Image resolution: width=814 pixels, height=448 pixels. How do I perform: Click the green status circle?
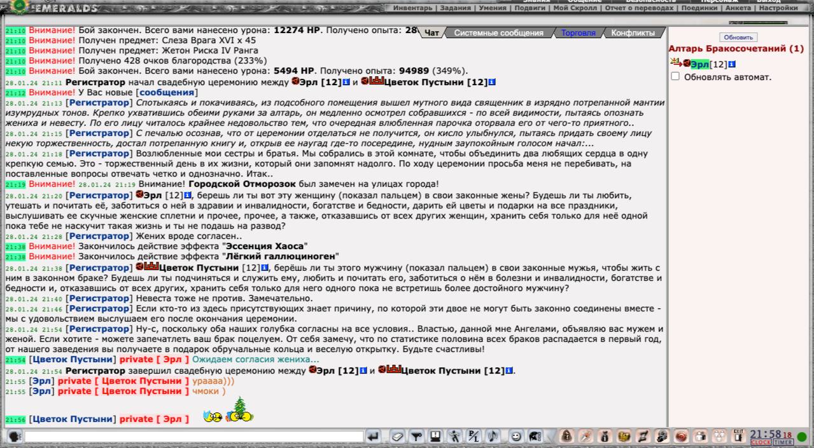pyautogui.click(x=802, y=437)
